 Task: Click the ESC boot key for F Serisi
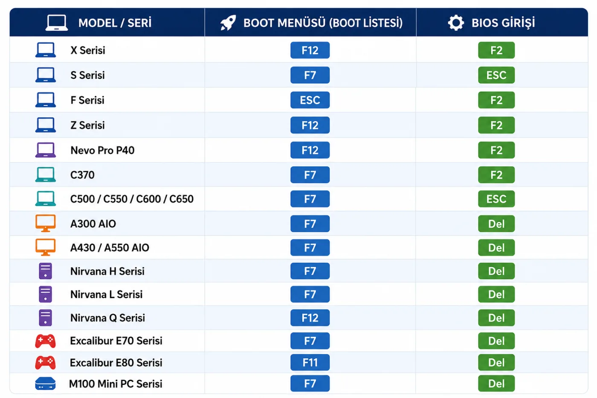click(310, 100)
